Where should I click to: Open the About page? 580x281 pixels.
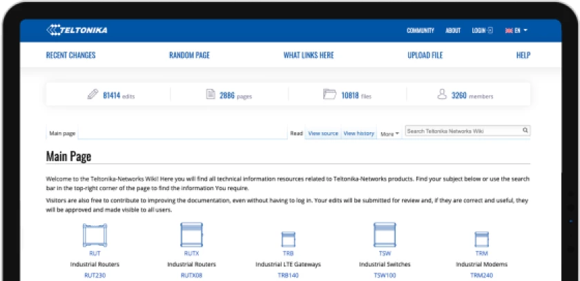coord(453,30)
